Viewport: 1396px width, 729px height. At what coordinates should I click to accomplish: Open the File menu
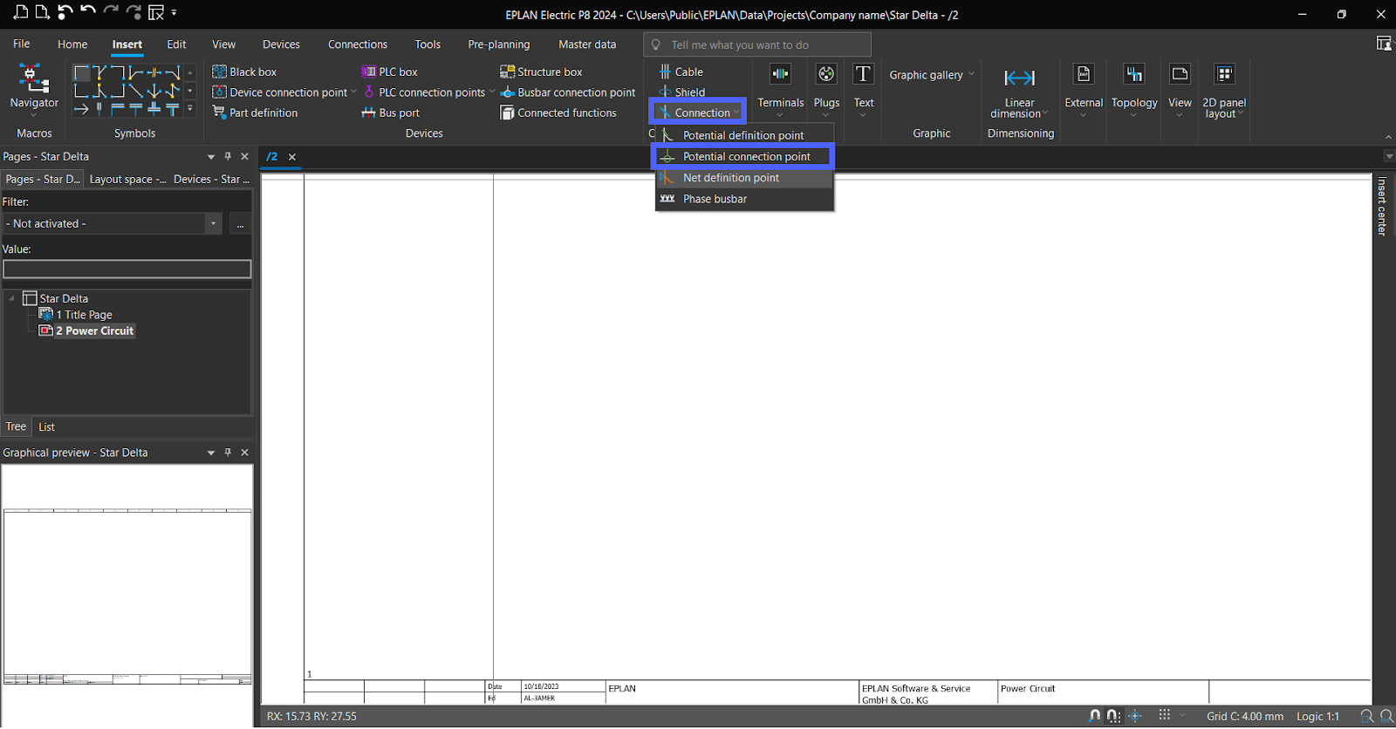click(x=22, y=44)
